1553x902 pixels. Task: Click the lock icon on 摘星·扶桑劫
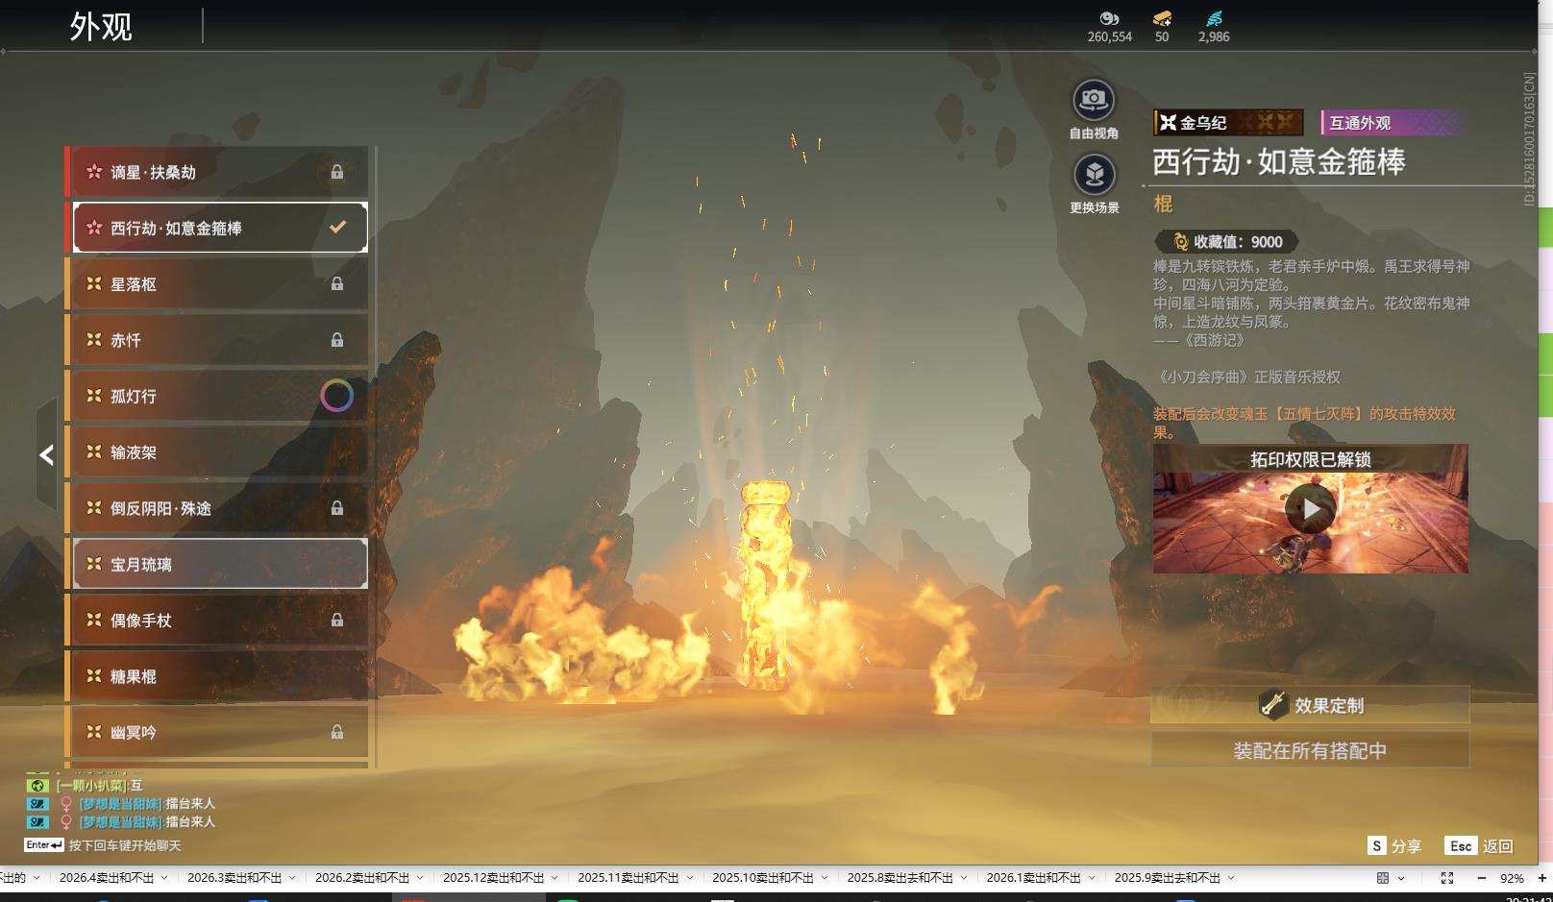337,172
